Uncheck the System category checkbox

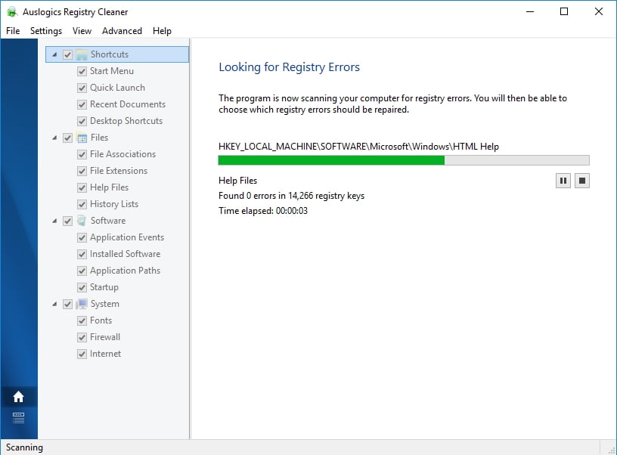click(x=68, y=304)
